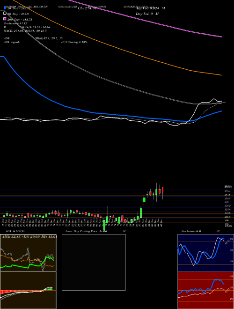Click the magenta 200 Day legend square
Viewport: 234px width, 309px height.
pyautogui.click(x=5, y=19)
